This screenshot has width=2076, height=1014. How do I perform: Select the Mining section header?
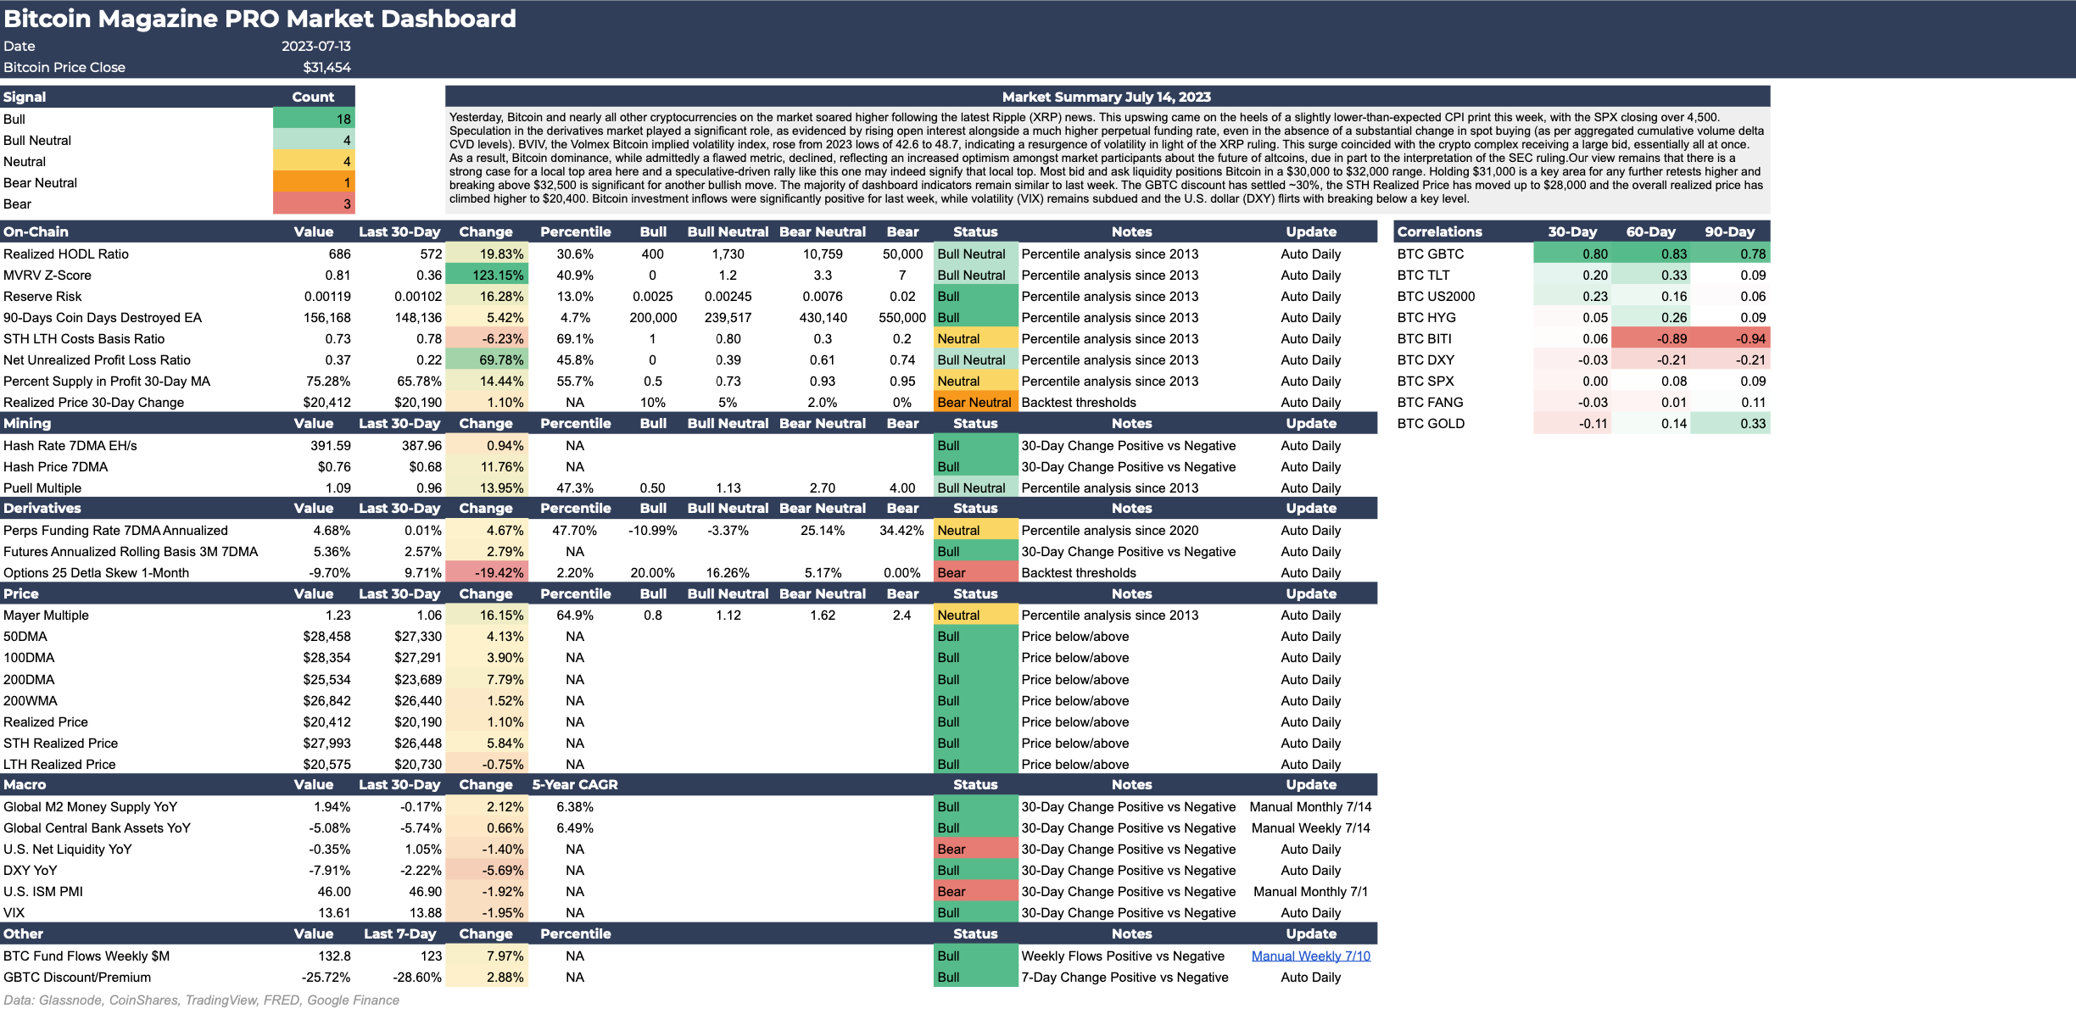[x=27, y=423]
